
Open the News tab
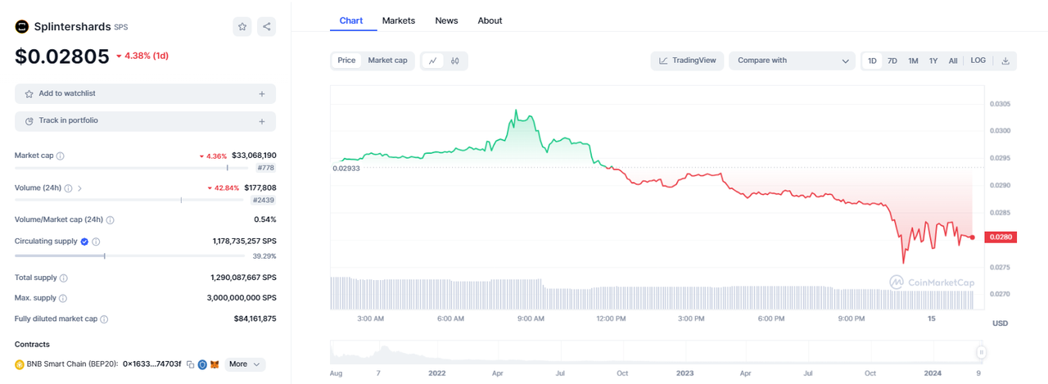[x=446, y=20]
